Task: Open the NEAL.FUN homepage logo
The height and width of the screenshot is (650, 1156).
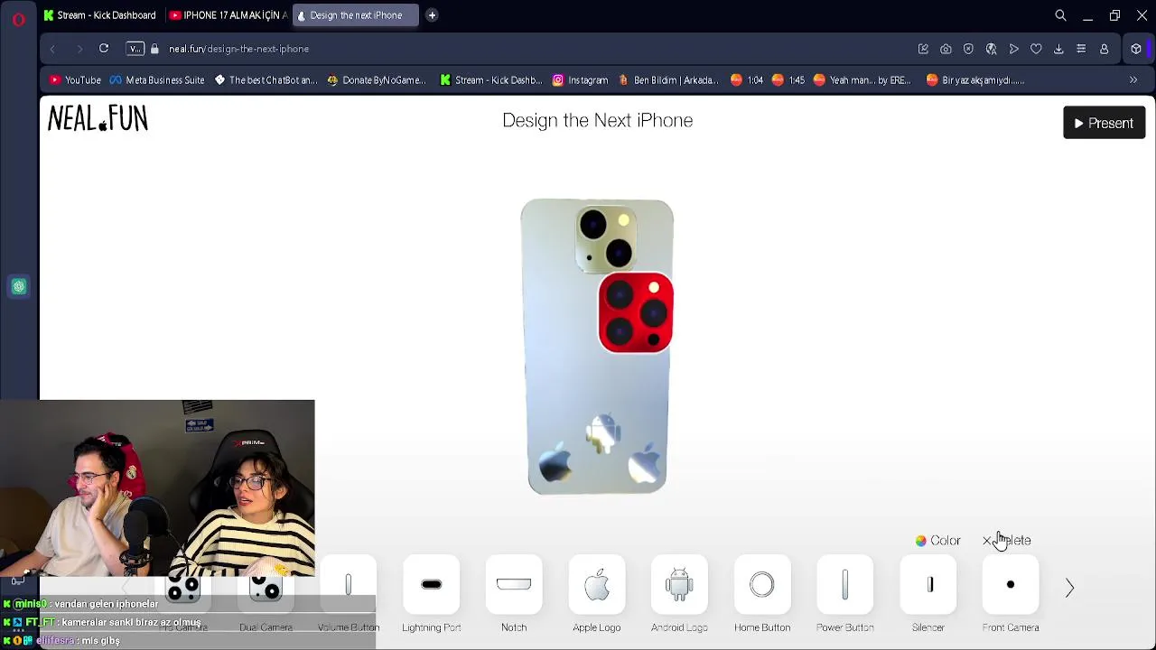Action: coord(98,118)
